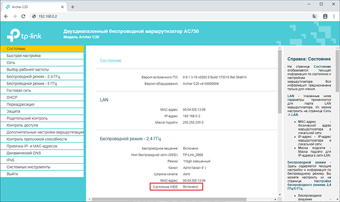Image resolution: width=340 pixels, height=202 pixels.
Task: Click channel value Авто(Канал 9)
Action: click(195, 167)
